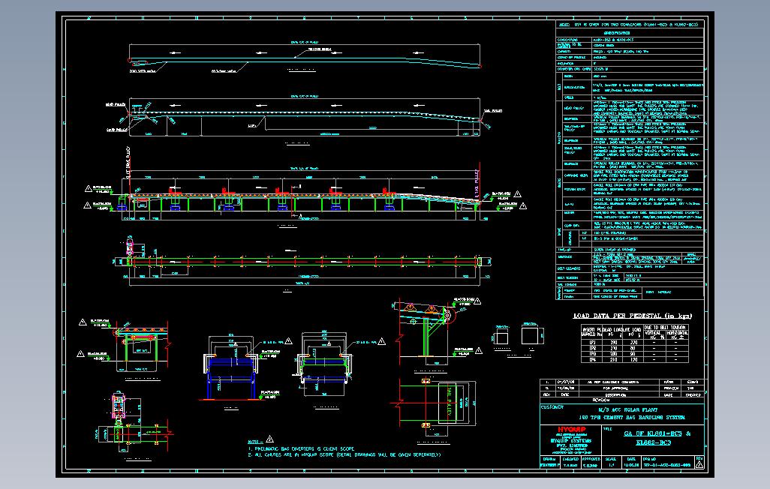
Task: Select the red HYQUIP logo in the title block
Action: 571,429
